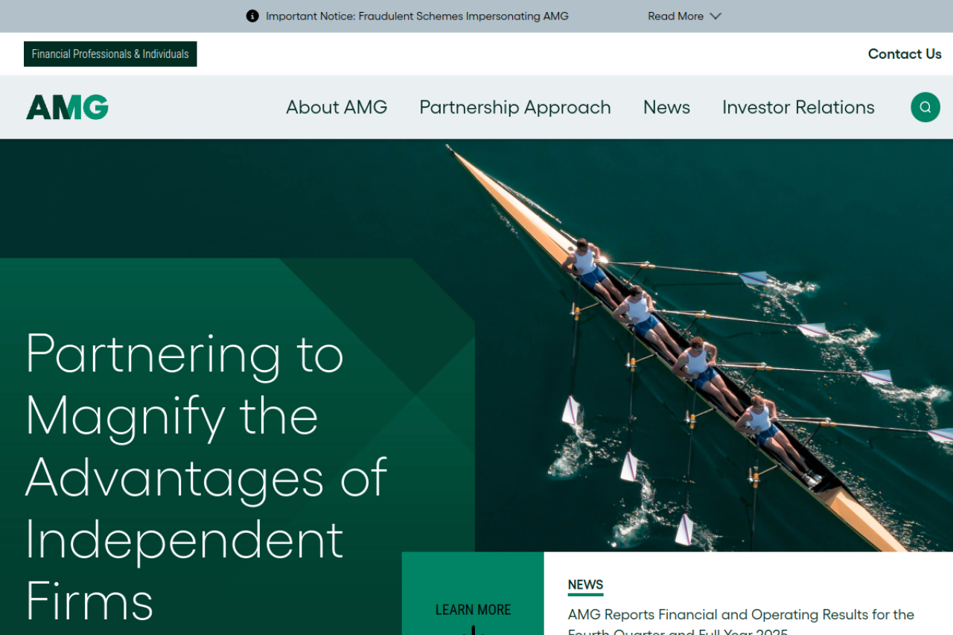Click the NEWS label above the headline
The width and height of the screenshot is (953, 635).
[585, 585]
